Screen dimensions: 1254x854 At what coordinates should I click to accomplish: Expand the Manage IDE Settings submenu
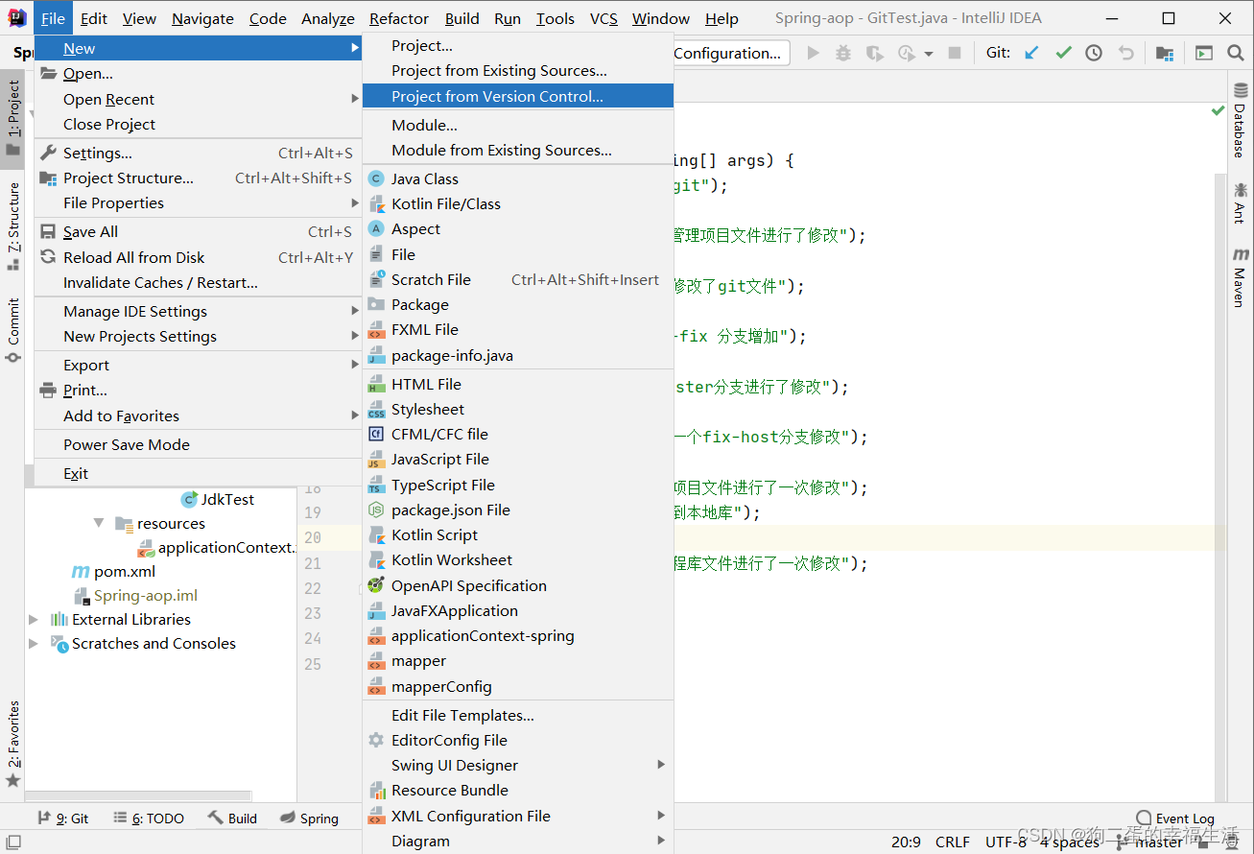[x=198, y=311]
